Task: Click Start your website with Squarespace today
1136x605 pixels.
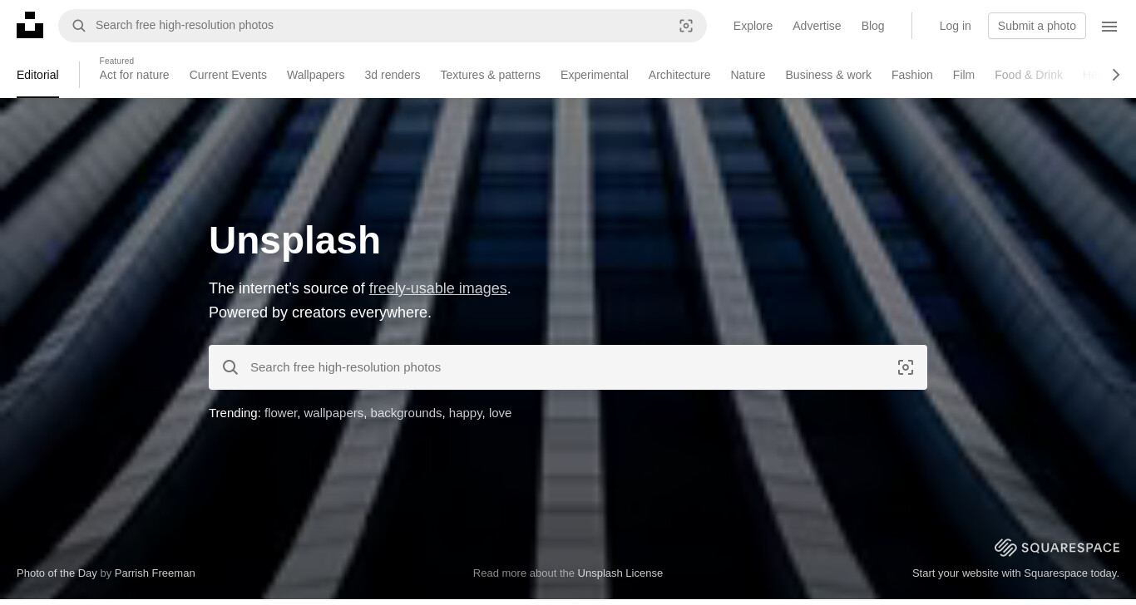Action: pyautogui.click(x=1015, y=573)
